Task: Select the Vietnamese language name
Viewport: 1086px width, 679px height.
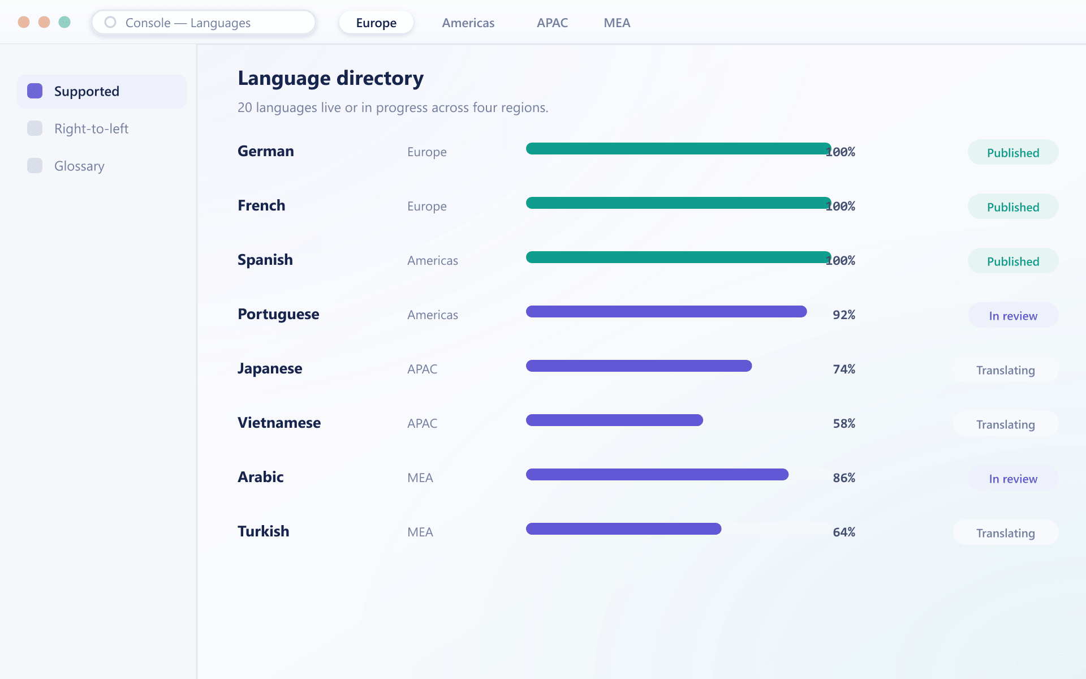Action: pos(279,423)
